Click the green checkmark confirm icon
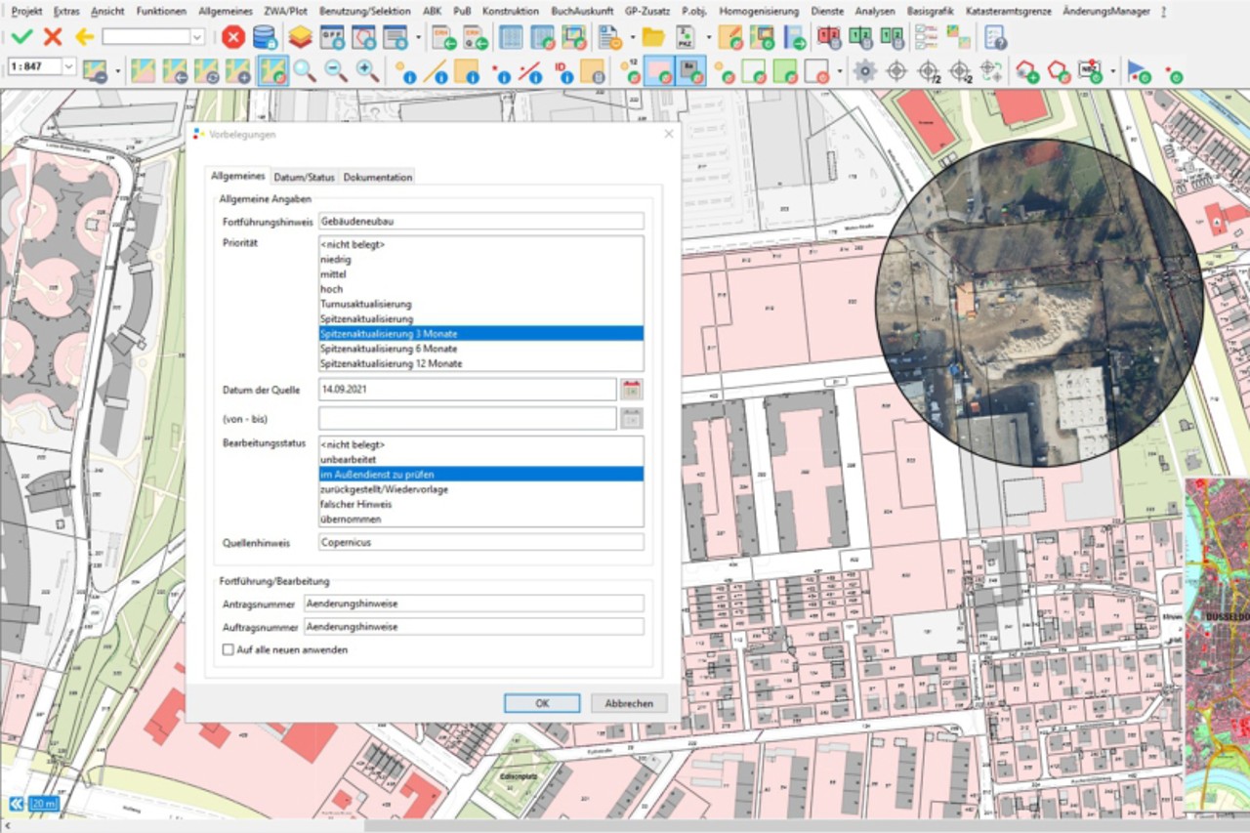Image resolution: width=1250 pixels, height=833 pixels. (x=21, y=37)
